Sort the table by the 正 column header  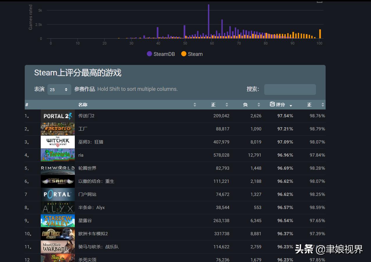pos(213,105)
